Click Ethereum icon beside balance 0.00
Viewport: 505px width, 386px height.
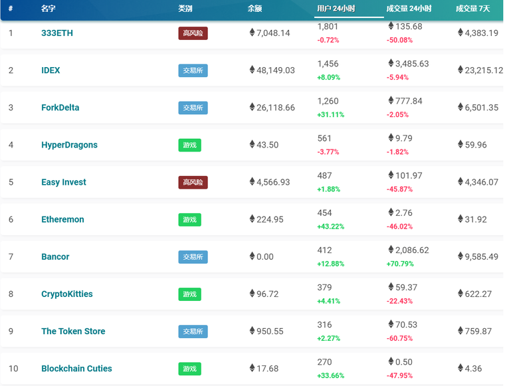coord(252,256)
